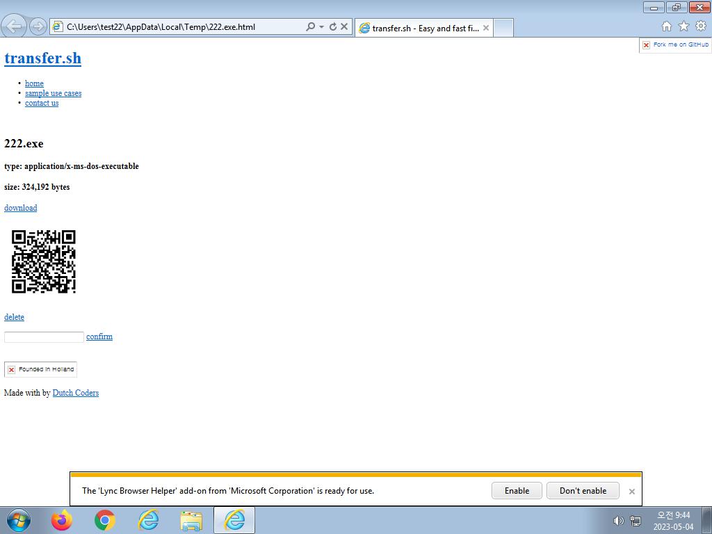The height and width of the screenshot is (534, 712).
Task: Open pinned Internet Explorer taskbar icon
Action: tap(149, 520)
